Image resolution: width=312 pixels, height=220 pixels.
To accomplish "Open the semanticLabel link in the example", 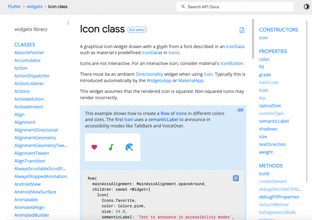I will (163, 120).
